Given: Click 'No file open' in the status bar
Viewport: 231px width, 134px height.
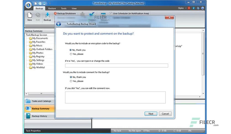Looking at the screenshot, I should click(x=135, y=131).
